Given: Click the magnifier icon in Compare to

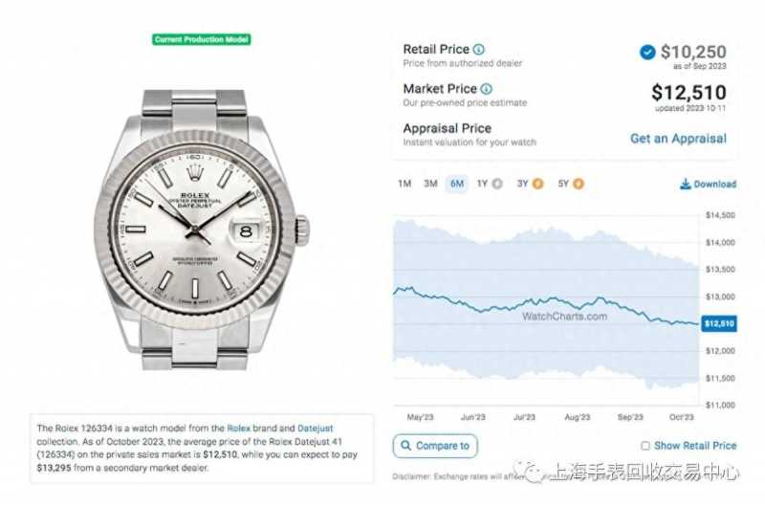Looking at the screenshot, I should pos(405,446).
